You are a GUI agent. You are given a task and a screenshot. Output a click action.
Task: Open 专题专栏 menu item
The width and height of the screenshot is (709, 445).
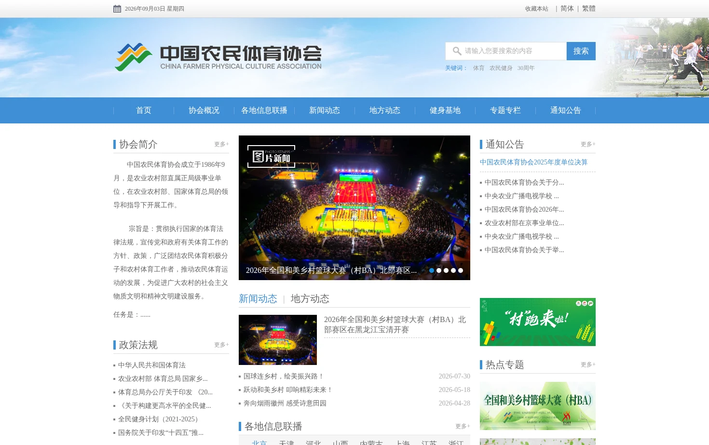pos(505,110)
